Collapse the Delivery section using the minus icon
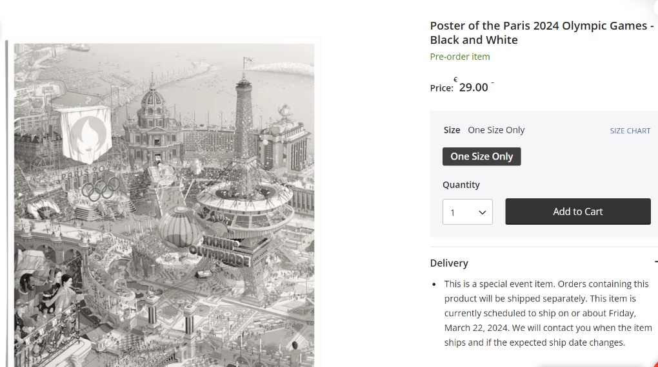658x367 pixels. [x=655, y=262]
